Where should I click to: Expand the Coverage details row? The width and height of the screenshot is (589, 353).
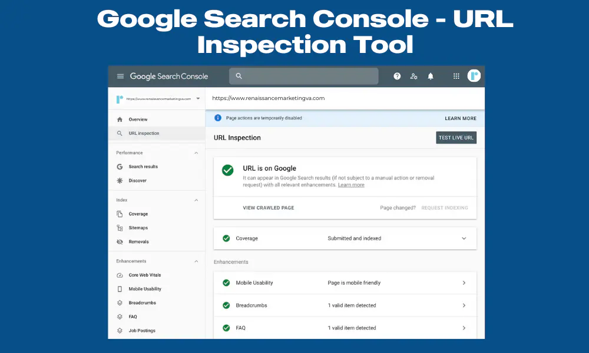coord(464,238)
